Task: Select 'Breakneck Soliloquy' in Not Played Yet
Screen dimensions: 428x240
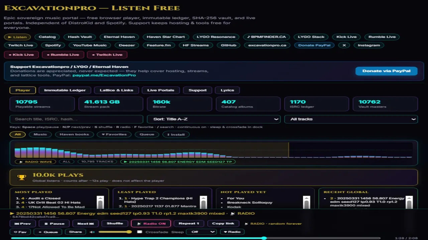Action: 250,203
